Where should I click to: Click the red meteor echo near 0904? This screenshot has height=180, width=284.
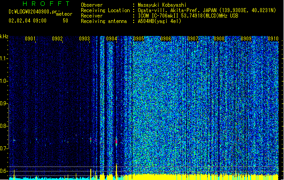coord(116,142)
